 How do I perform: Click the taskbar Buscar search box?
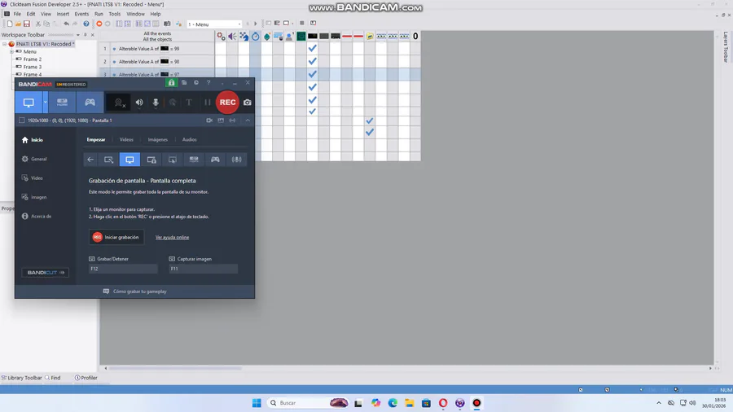[x=309, y=403]
